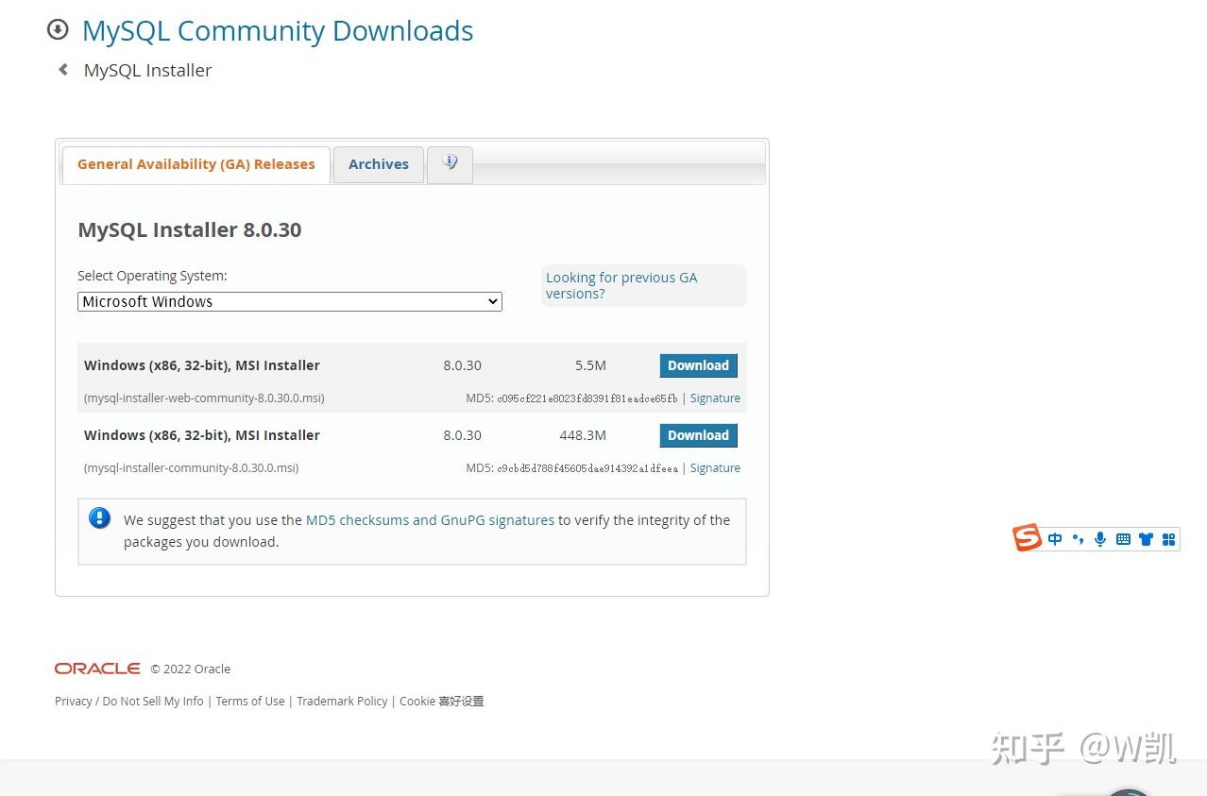1207x796 pixels.
Task: Click the MySQL Community Downloads circle-arrow icon
Action: [58, 30]
